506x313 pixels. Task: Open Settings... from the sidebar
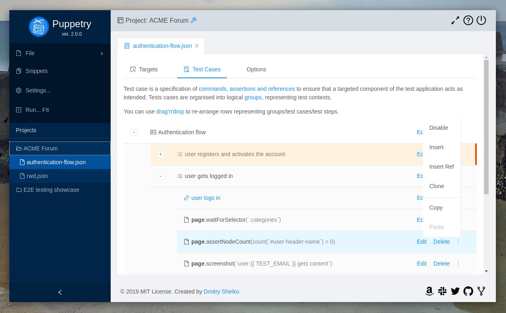click(x=60, y=90)
